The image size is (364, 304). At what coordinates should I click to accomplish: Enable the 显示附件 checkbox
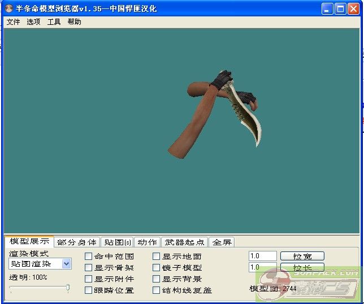[88, 279]
